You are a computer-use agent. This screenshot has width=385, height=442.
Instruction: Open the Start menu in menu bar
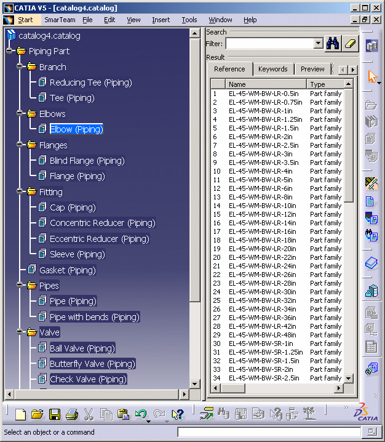[x=25, y=20]
